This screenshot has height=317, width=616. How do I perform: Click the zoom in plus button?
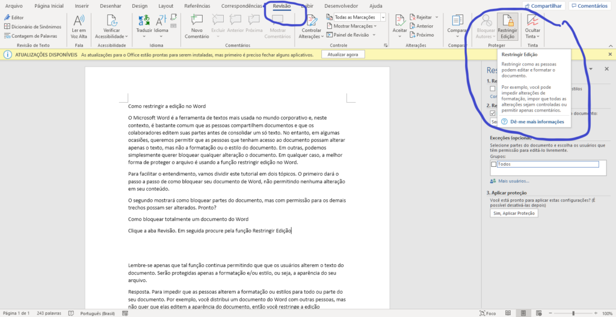pyautogui.click(x=596, y=313)
